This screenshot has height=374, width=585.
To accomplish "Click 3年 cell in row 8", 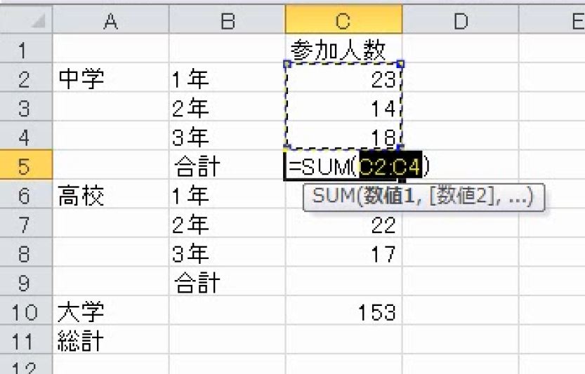I will (228, 252).
